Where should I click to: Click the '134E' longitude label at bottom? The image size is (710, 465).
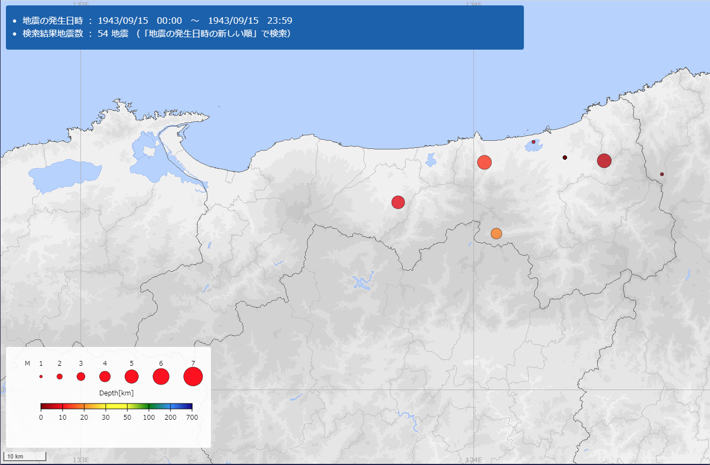point(474,460)
